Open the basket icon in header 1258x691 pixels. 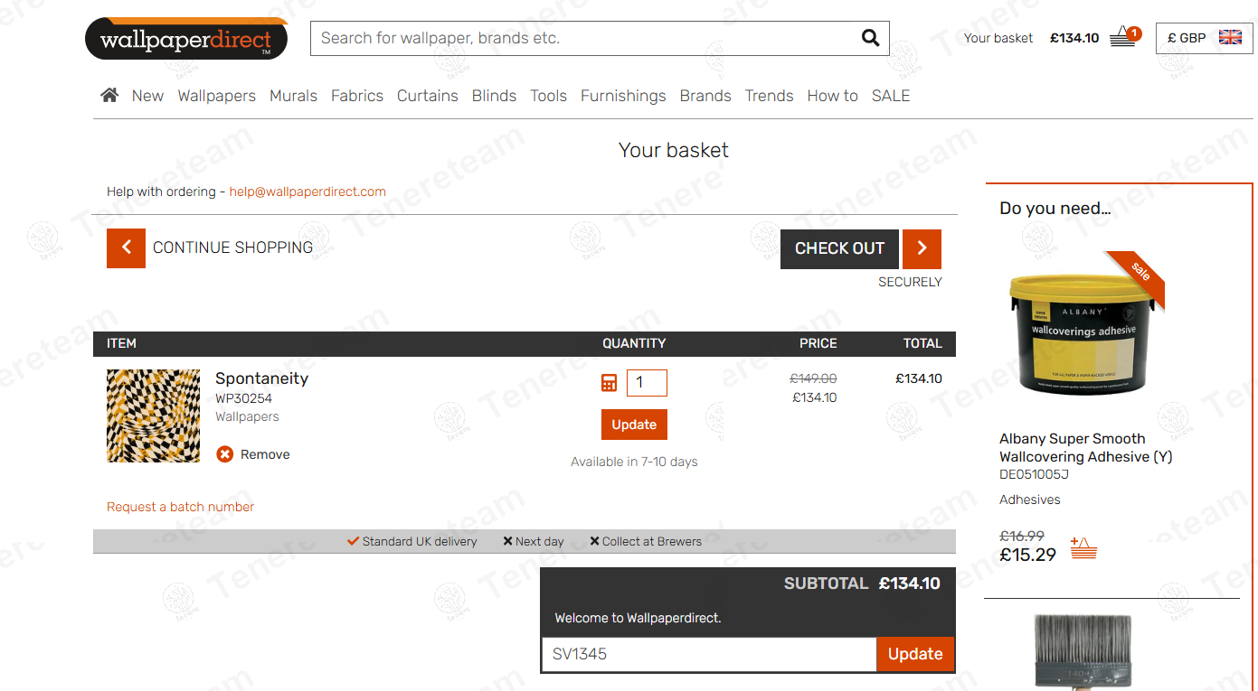[1123, 37]
